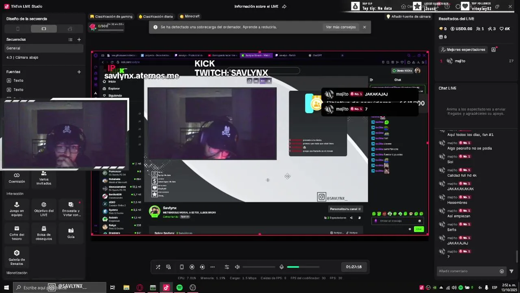
Task: Click the Chat LIVE scrollbar
Action: point(517,257)
